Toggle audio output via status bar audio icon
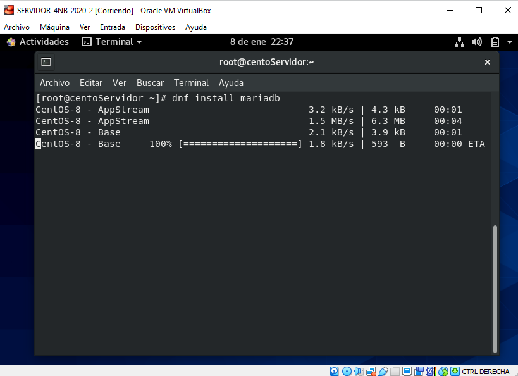Image resolution: width=518 pixels, height=376 pixels. coord(357,370)
